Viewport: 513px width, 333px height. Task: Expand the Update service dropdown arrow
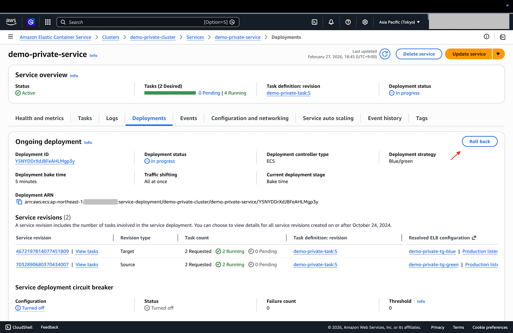498,54
